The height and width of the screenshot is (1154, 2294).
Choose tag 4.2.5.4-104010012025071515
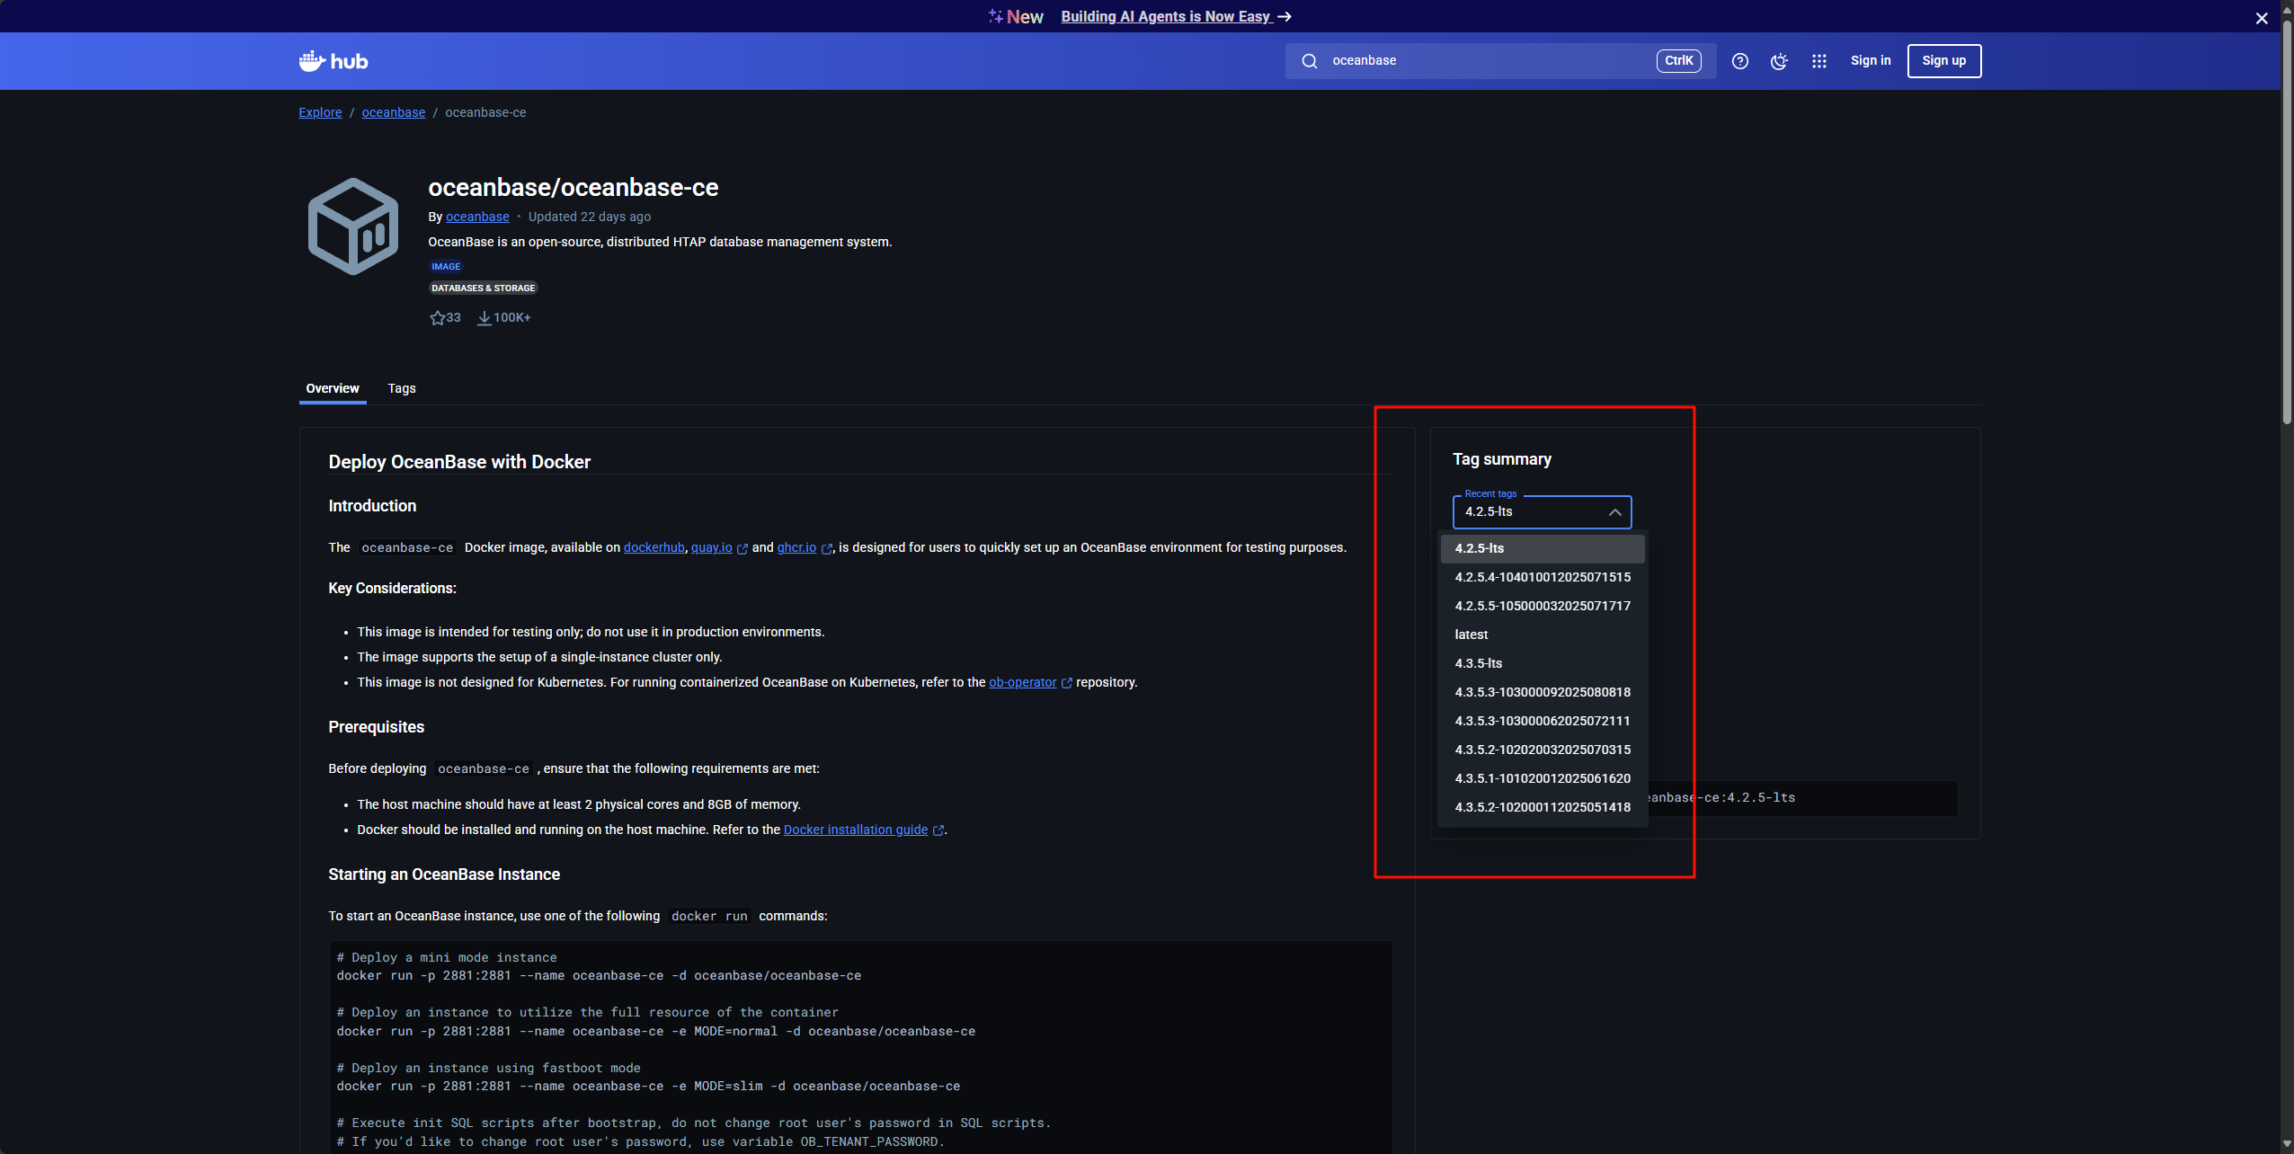[x=1543, y=577]
